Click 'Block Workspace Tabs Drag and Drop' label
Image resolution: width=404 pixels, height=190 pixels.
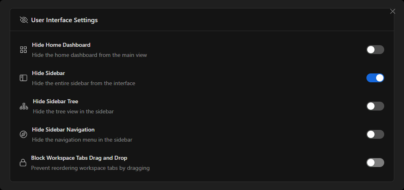79,158
